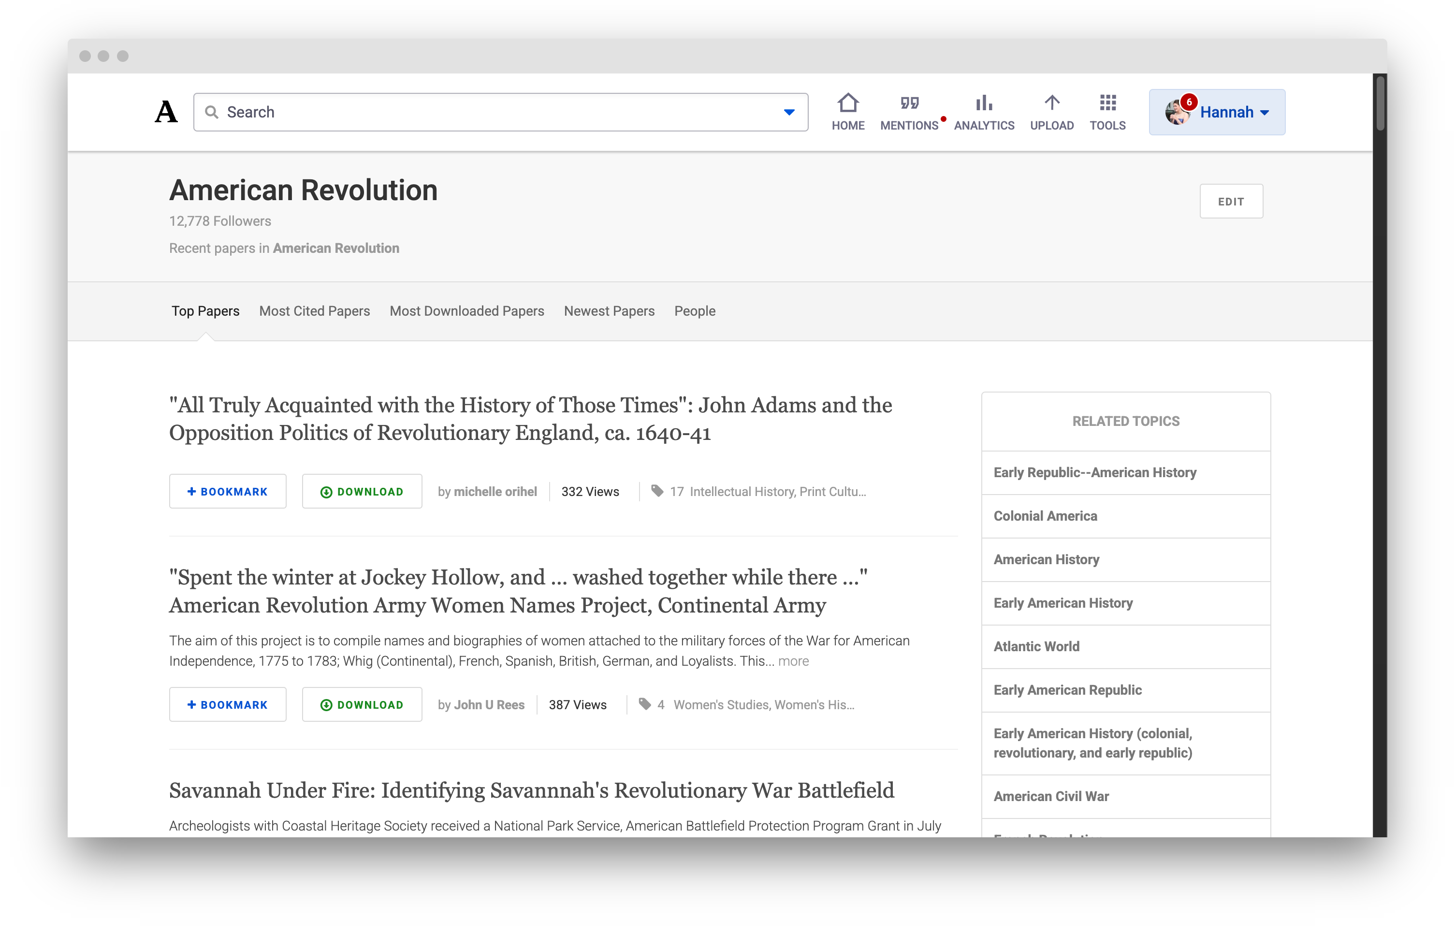Open the Newest Papers tab
The image size is (1455, 934).
tap(609, 311)
